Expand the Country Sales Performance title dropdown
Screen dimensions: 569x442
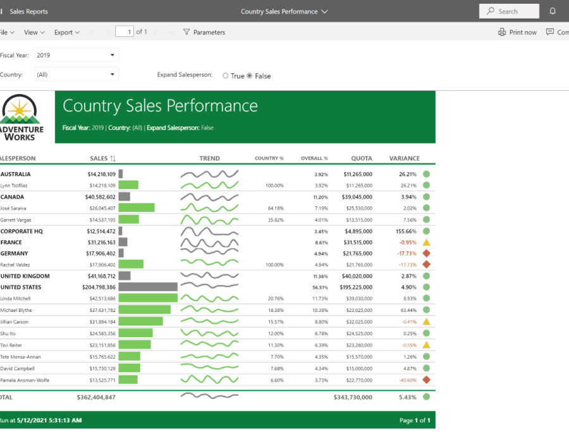click(324, 11)
